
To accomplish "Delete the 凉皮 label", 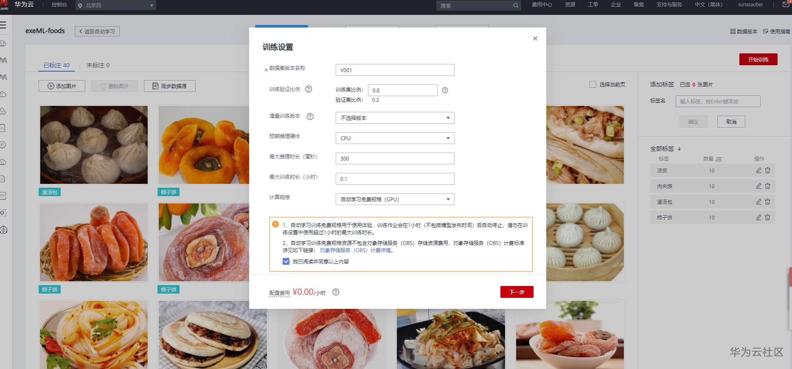I will (767, 170).
